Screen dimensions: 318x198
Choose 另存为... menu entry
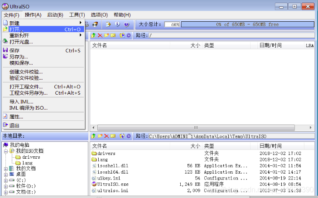(x=43, y=57)
